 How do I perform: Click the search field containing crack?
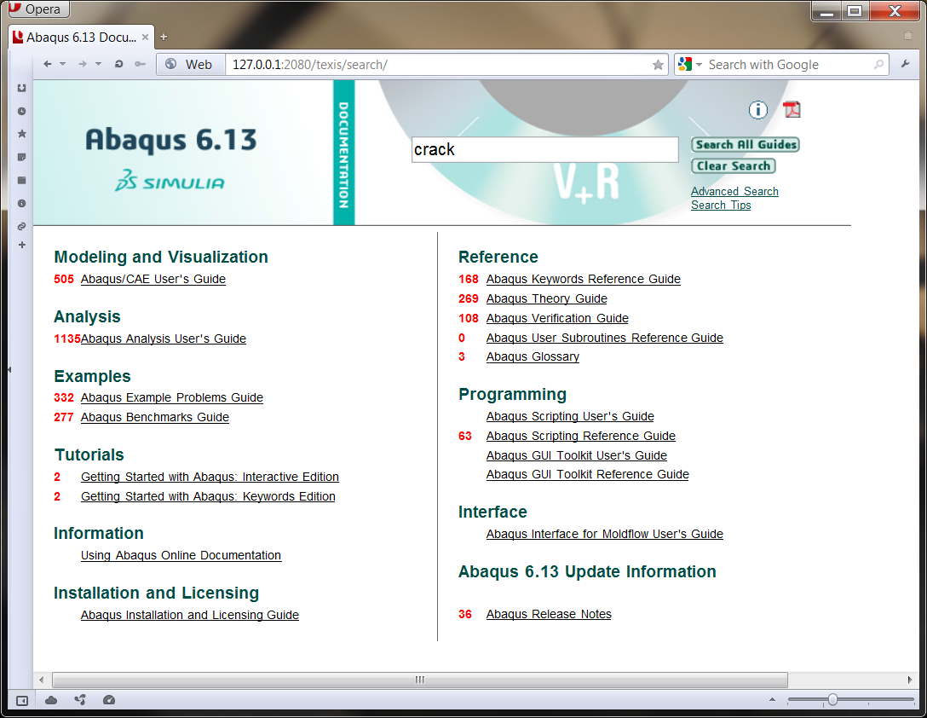coord(544,150)
